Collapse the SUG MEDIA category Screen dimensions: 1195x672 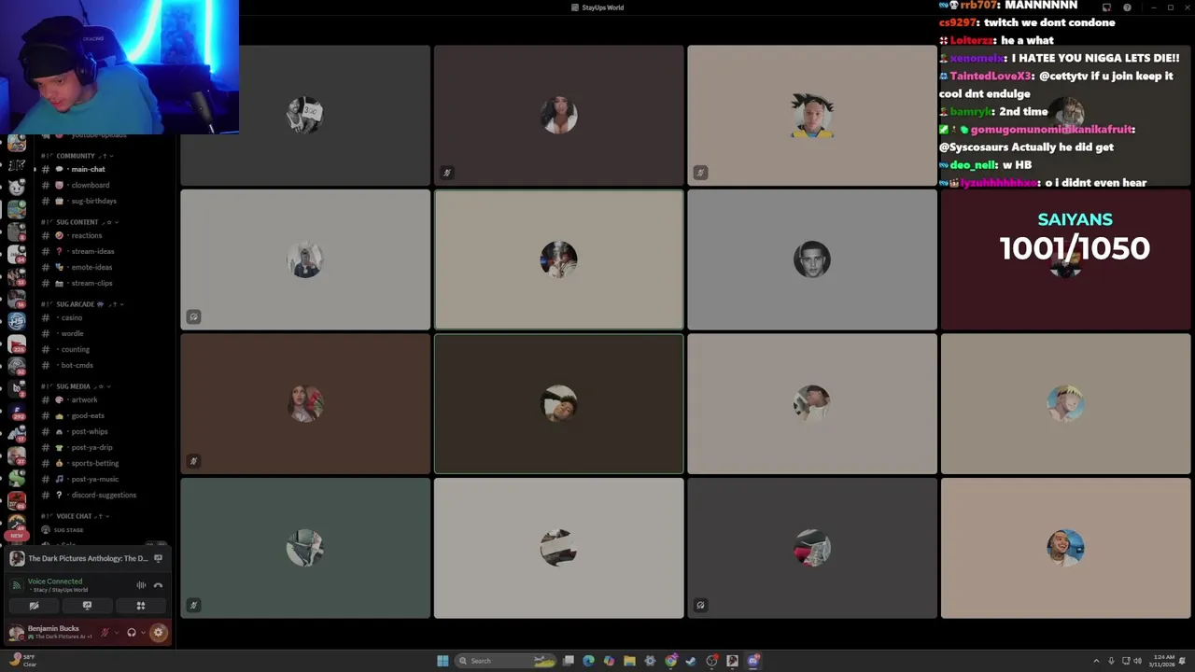(77, 386)
